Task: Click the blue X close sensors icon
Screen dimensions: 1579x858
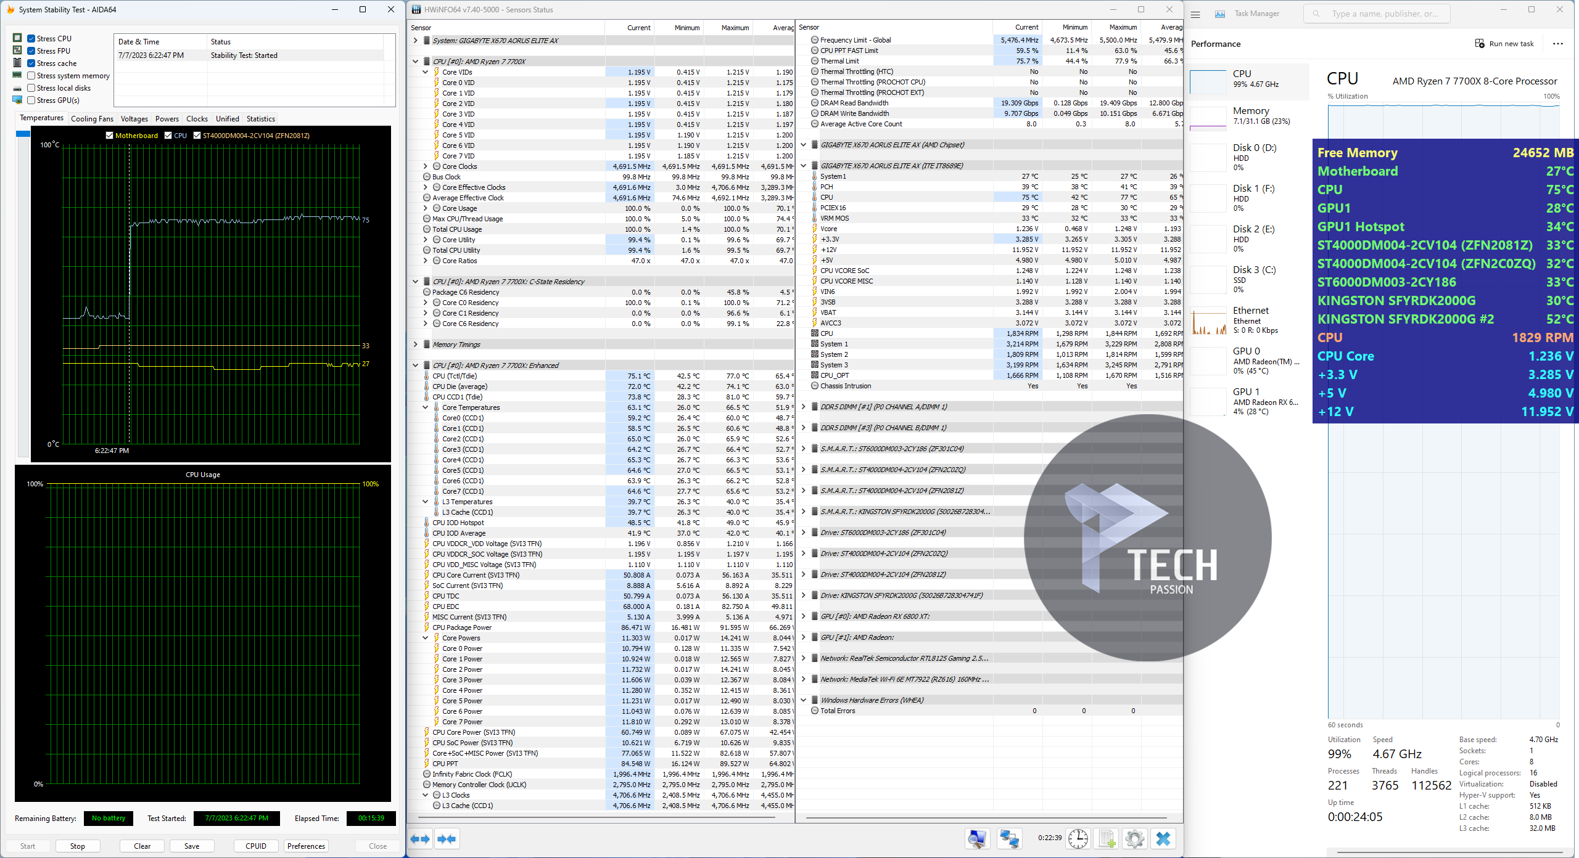Action: coord(1163,839)
